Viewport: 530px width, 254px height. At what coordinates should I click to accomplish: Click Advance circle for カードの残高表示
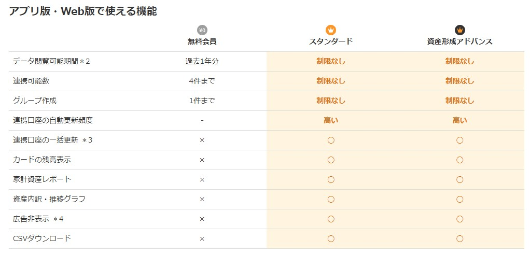[x=459, y=160]
